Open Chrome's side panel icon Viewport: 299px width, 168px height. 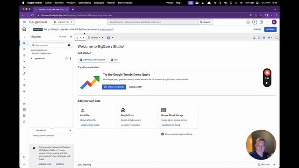click(267, 15)
